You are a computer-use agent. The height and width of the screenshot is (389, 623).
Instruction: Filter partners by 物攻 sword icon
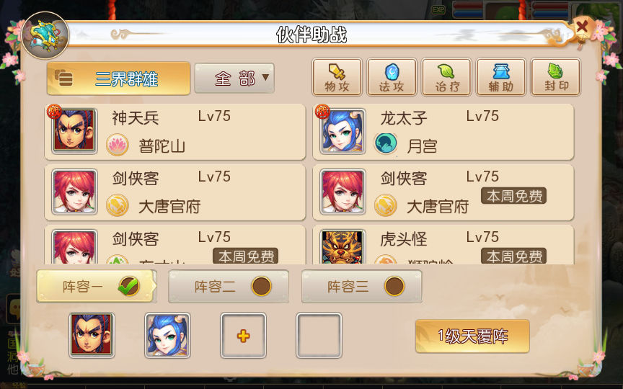tap(337, 77)
